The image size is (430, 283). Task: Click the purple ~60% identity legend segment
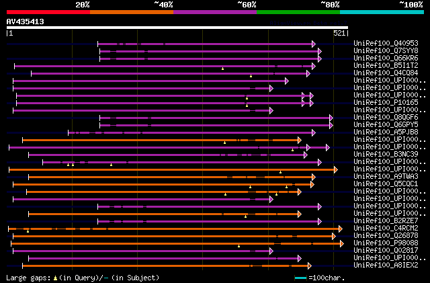[x=215, y=12]
